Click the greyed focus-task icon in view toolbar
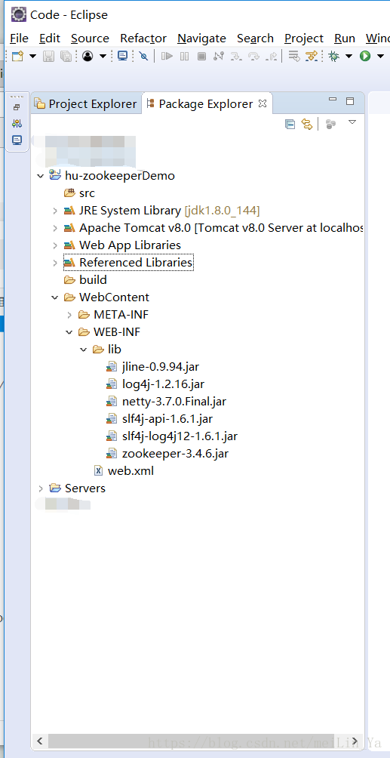390x758 pixels. pos(330,125)
